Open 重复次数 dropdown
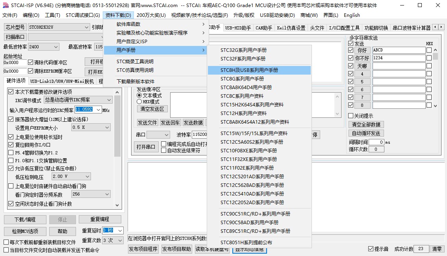Viewport: 447px width, 256px height. coord(113,240)
